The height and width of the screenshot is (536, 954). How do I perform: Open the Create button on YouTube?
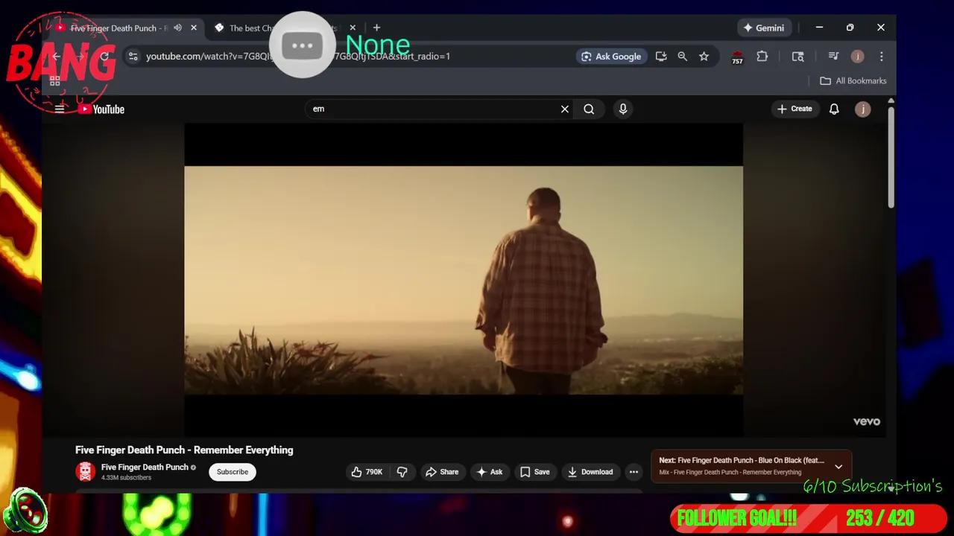795,109
